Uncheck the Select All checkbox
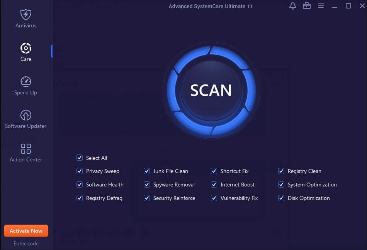 pos(80,158)
